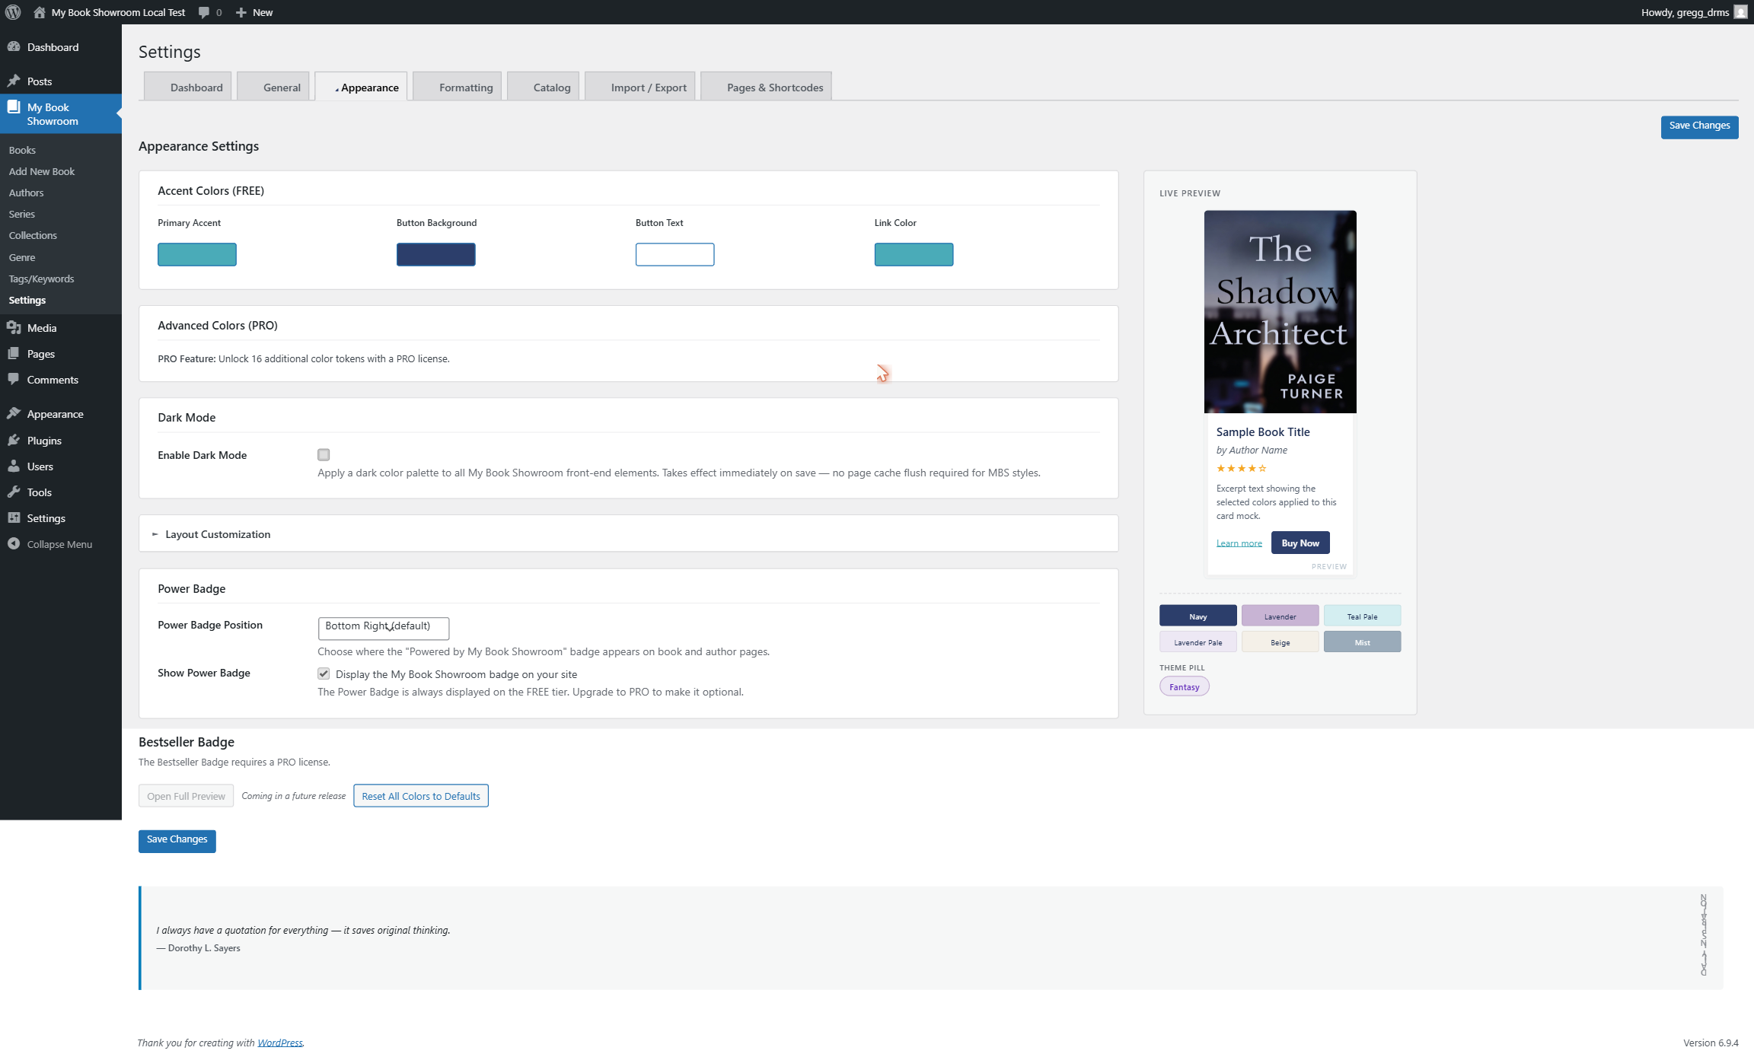Image resolution: width=1754 pixels, height=1057 pixels.
Task: Click The Shadow Architect book cover thumbnail
Action: (x=1280, y=312)
